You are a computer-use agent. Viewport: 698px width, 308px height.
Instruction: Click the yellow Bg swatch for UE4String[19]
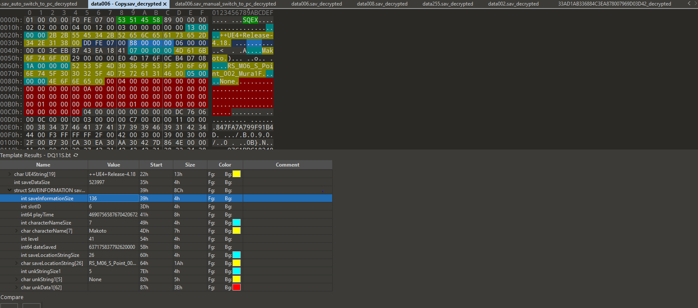(236, 174)
